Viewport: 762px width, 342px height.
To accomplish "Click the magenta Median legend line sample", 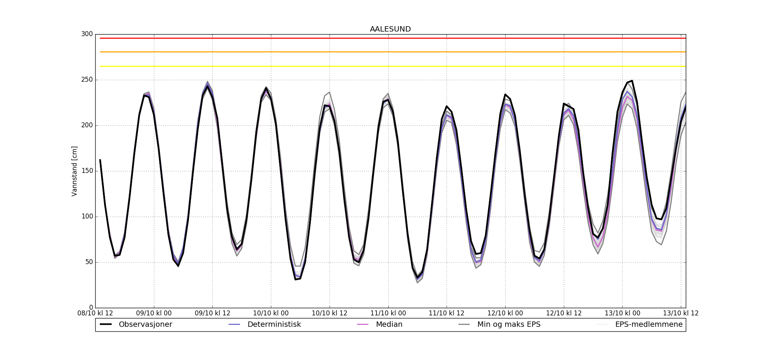I will pyautogui.click(x=363, y=325).
